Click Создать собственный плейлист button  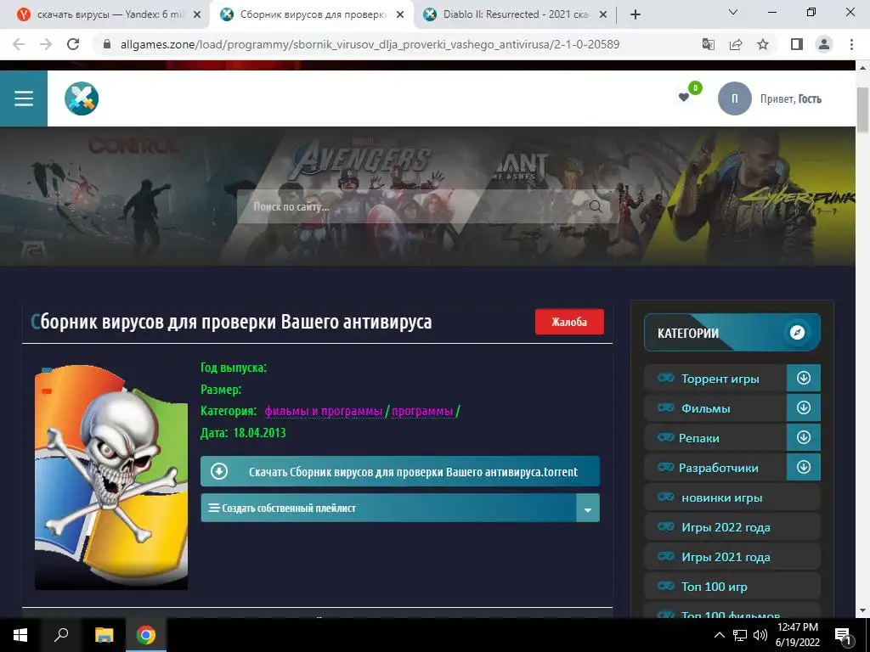tap(388, 508)
